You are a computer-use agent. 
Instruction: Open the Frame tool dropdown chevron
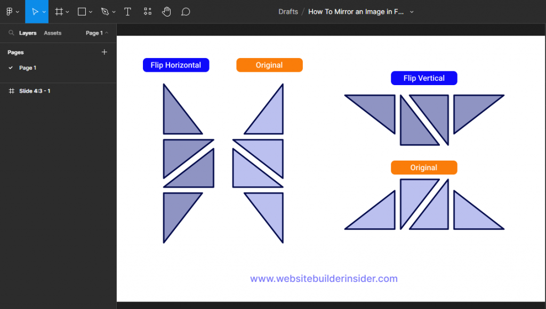(68, 12)
